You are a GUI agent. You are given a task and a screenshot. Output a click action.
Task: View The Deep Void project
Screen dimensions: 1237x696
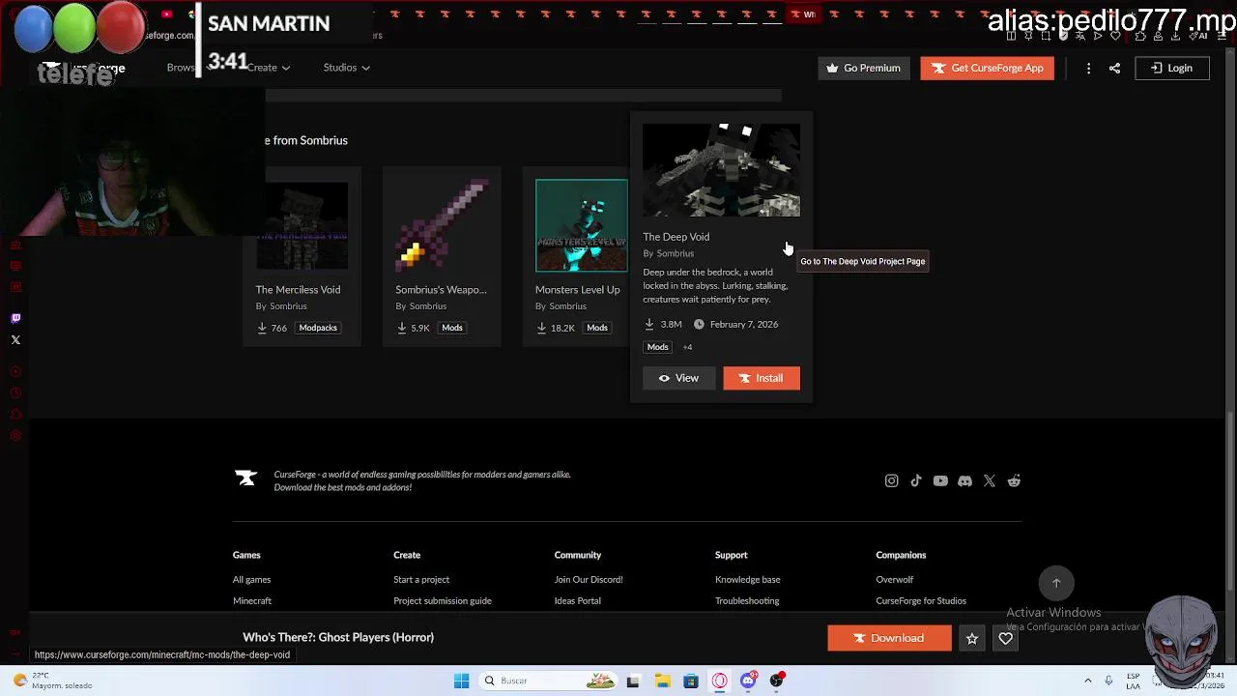678,378
